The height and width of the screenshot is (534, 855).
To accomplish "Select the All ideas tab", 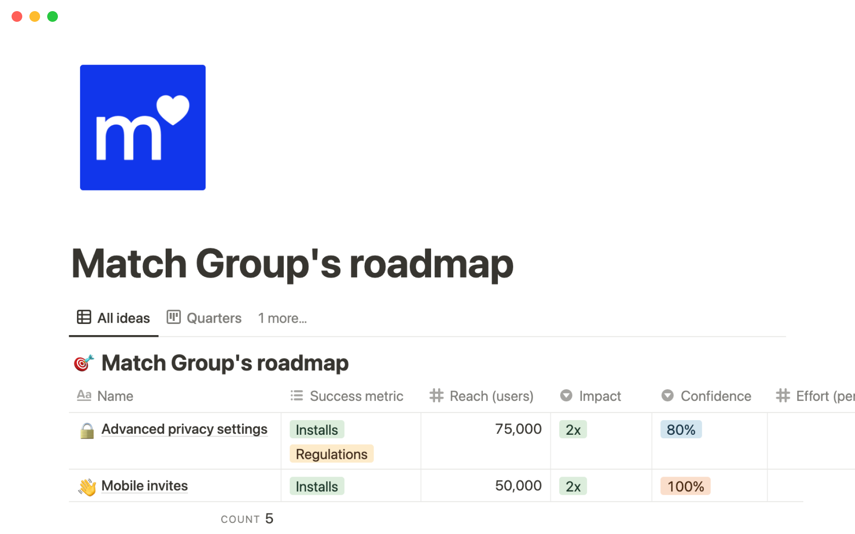I will [x=114, y=318].
